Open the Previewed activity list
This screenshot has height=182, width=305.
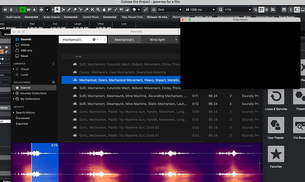tap(23, 118)
